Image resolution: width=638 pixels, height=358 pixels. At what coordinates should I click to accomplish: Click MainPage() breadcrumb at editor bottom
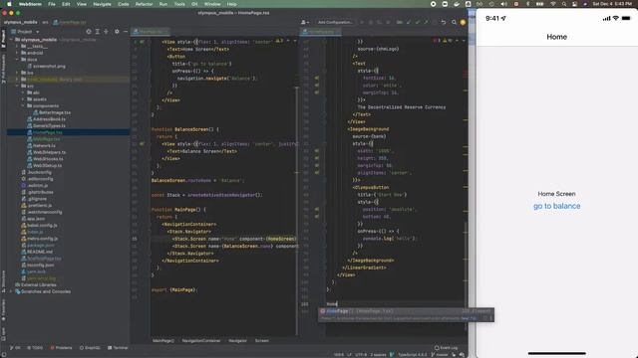tap(163, 340)
